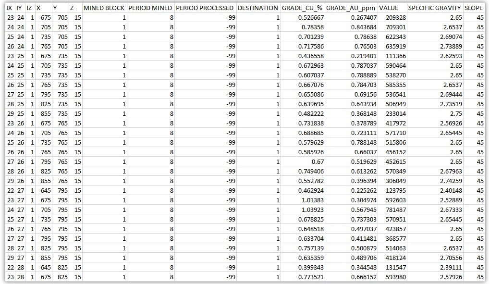Select the VALUE column header
Viewport: 490px width, 284px height.
pos(392,8)
